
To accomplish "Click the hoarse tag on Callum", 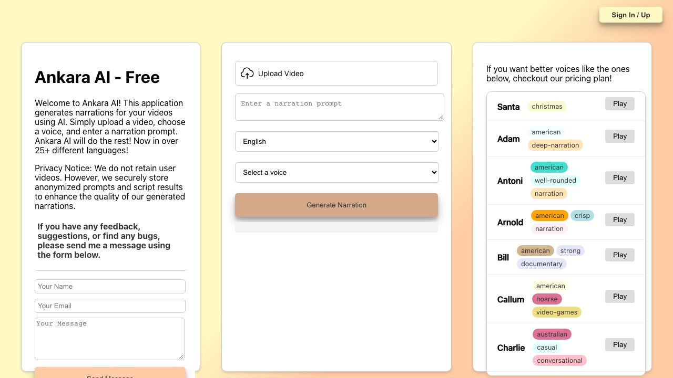I will pyautogui.click(x=547, y=299).
